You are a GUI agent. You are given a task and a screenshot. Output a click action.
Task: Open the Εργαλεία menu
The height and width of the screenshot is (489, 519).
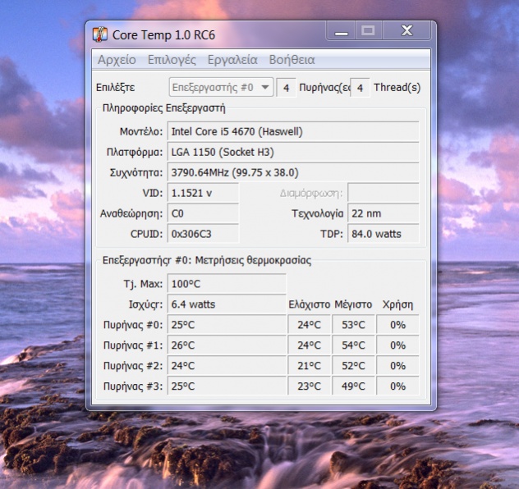pos(232,60)
